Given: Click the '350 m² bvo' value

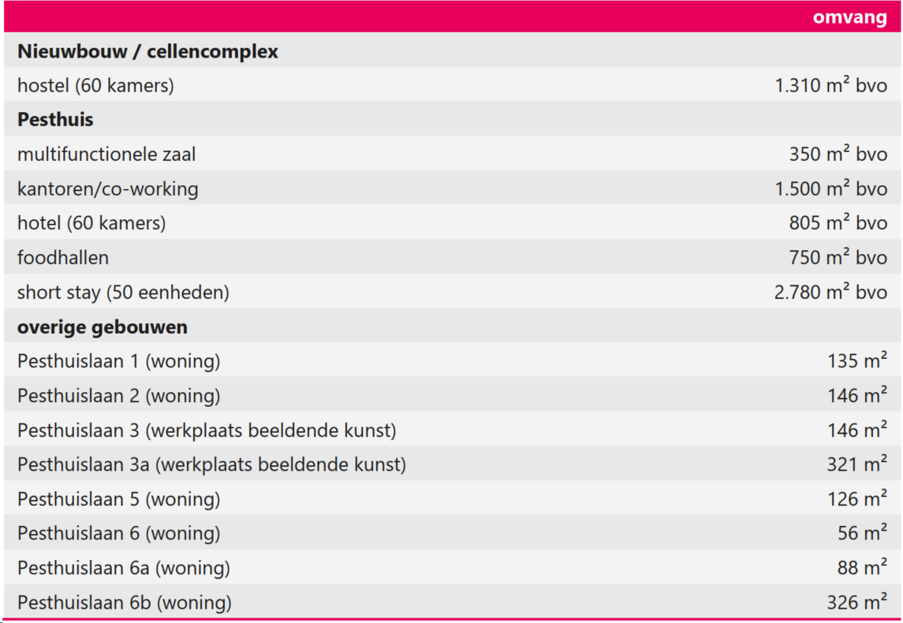Looking at the screenshot, I should [x=838, y=155].
